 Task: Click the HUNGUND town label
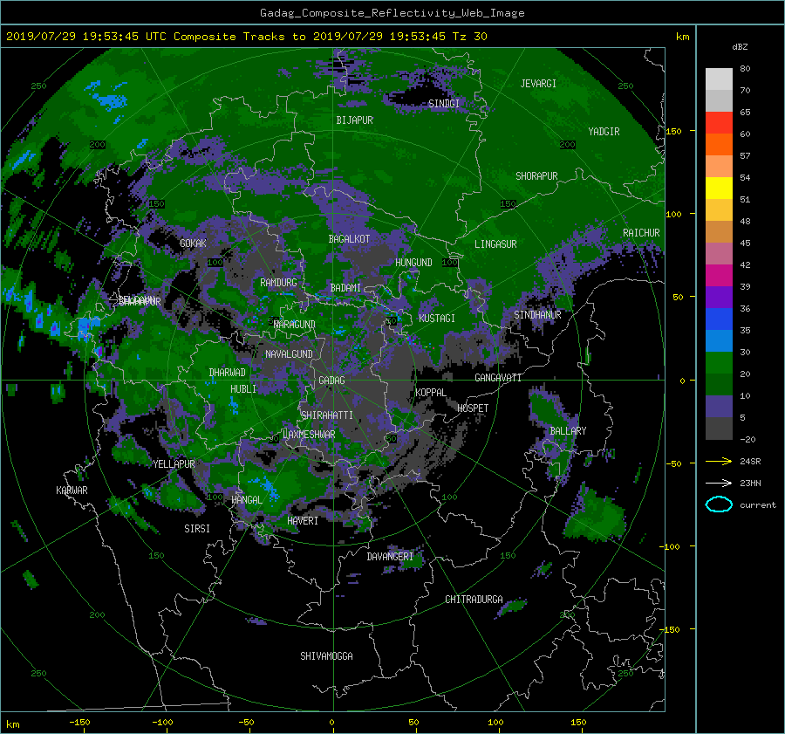coord(413,263)
